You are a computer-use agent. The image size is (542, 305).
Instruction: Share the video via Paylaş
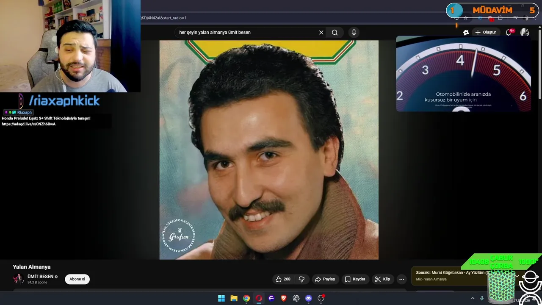(x=325, y=279)
